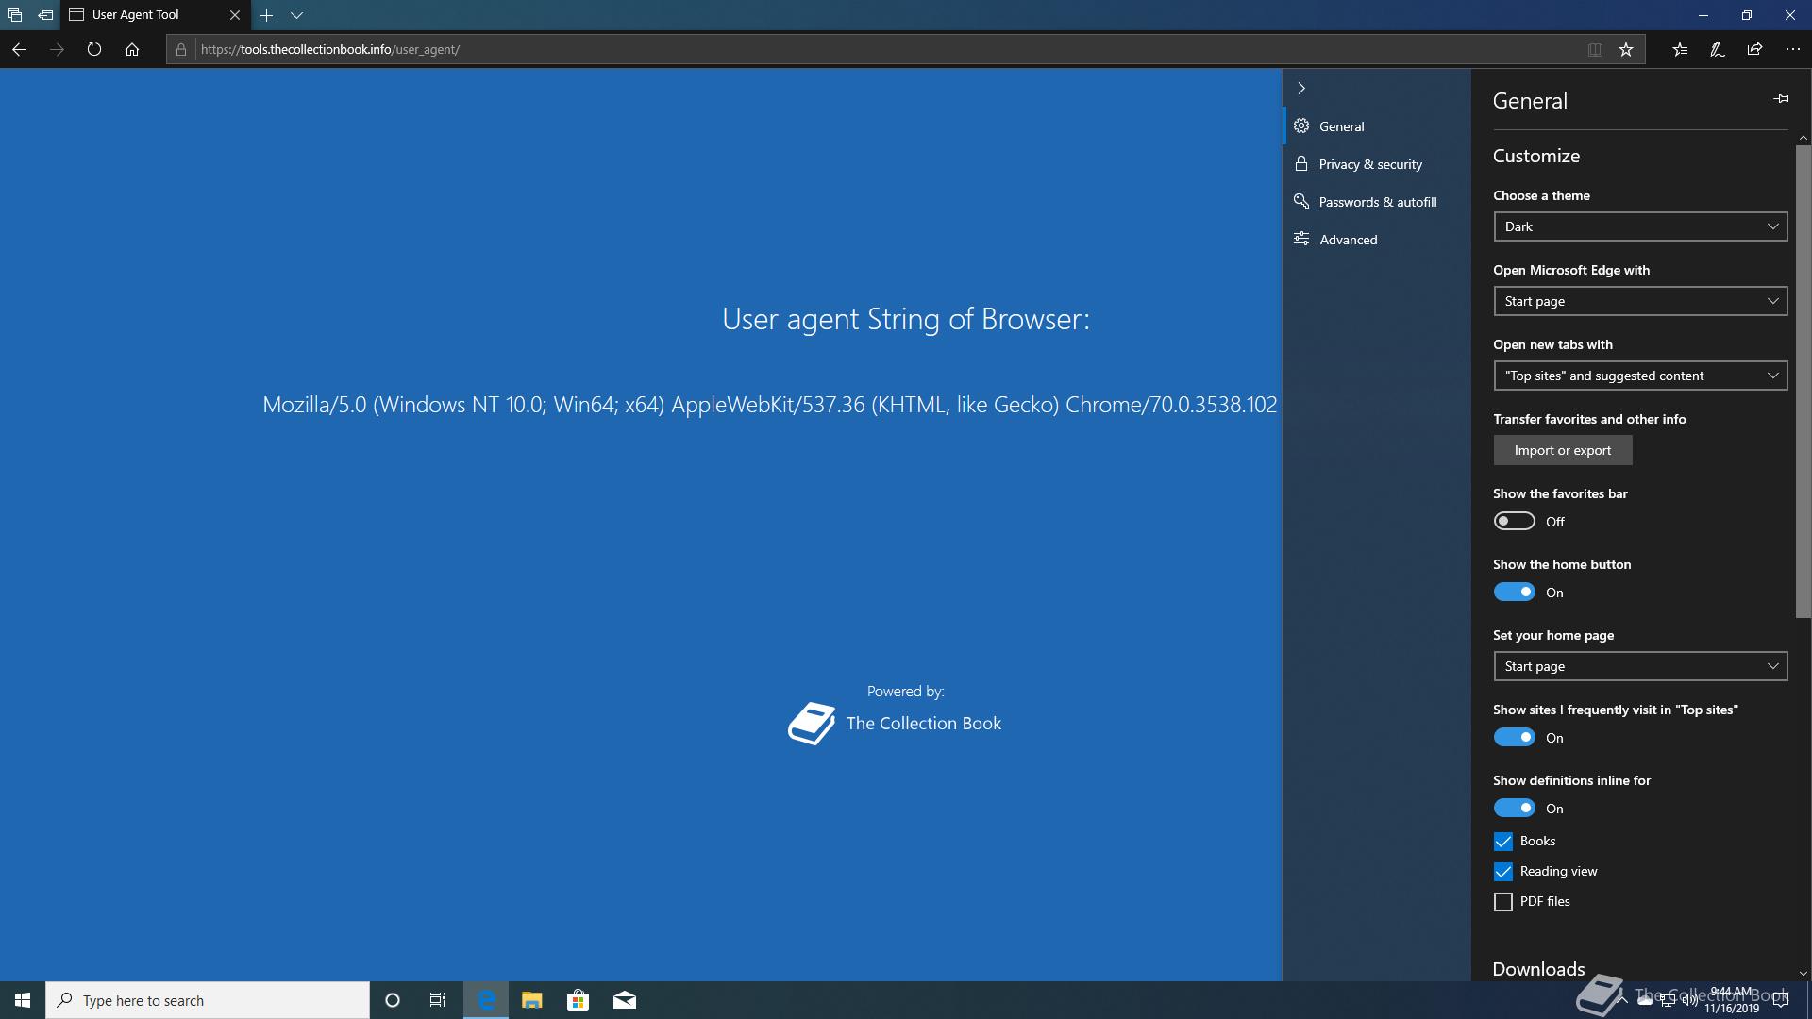Add page to favorites with star icon
1812x1019 pixels.
(x=1626, y=50)
